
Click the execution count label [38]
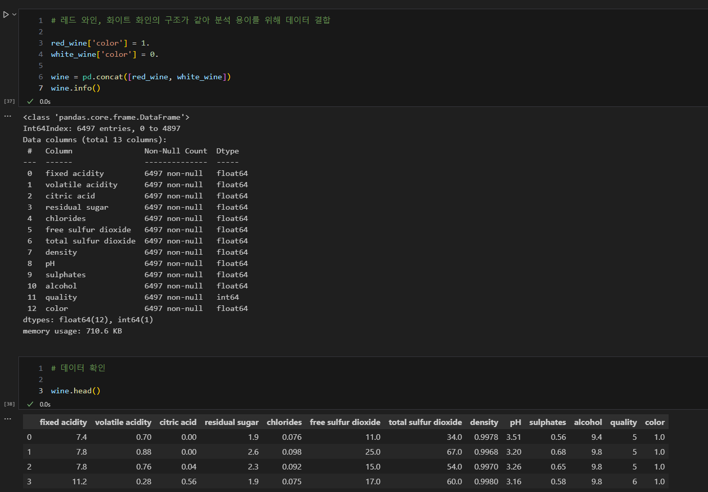point(9,404)
